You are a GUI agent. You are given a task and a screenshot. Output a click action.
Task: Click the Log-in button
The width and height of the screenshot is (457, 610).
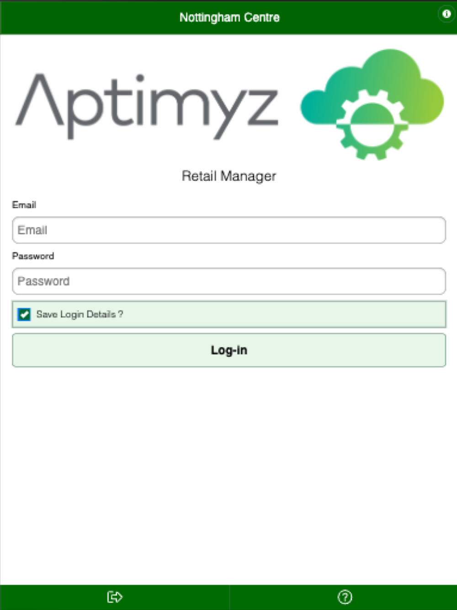tap(229, 350)
